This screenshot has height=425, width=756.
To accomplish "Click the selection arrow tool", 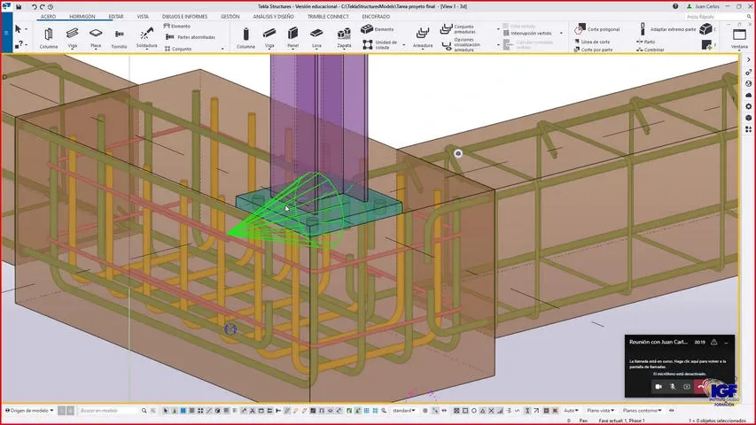I will tap(19, 29).
